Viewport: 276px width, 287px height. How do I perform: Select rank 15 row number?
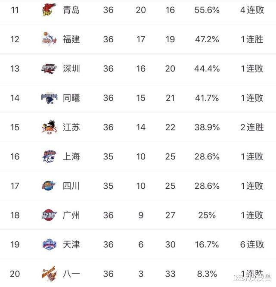15,127
